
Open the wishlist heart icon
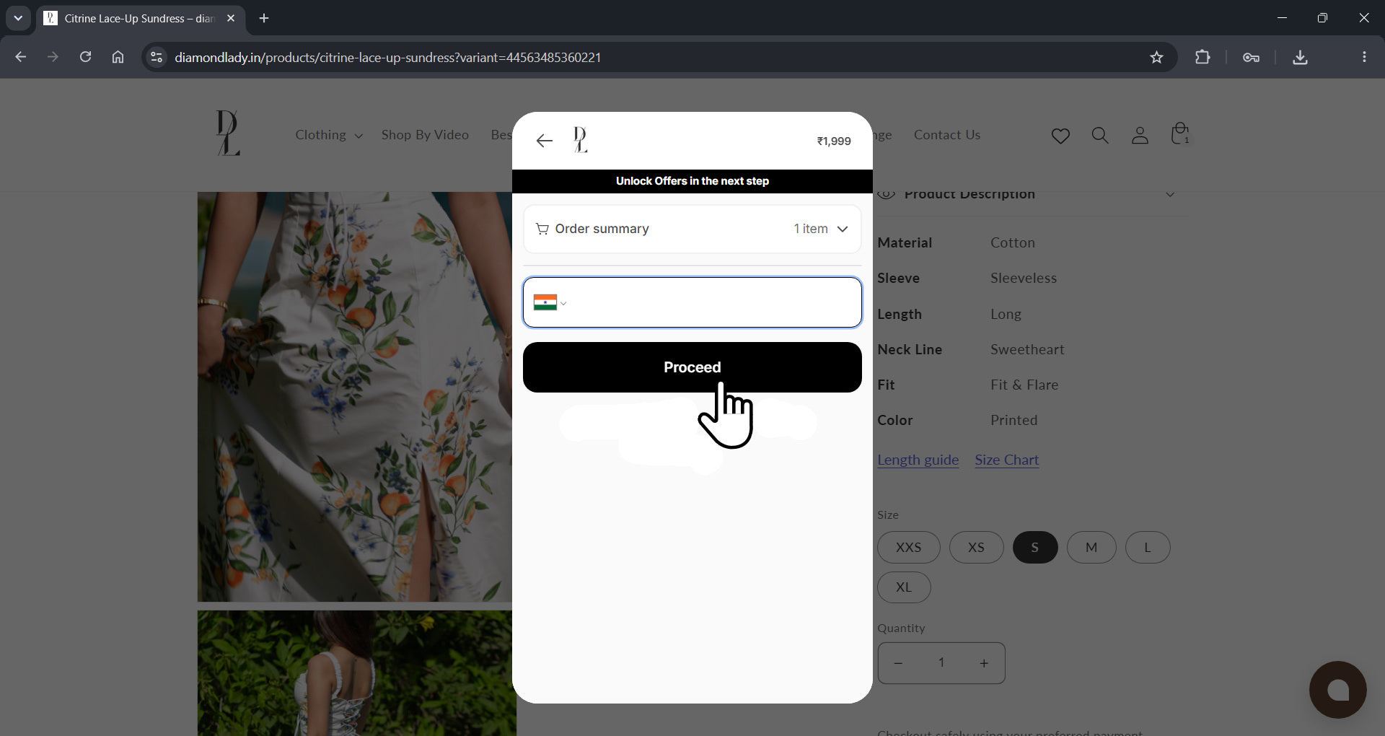tap(1060, 136)
